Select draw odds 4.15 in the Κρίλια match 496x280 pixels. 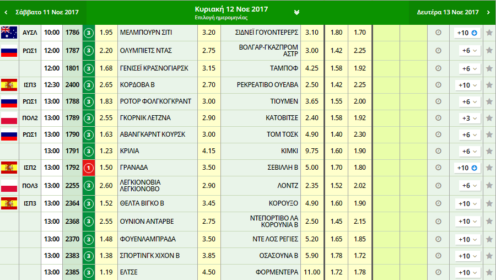[209, 152]
